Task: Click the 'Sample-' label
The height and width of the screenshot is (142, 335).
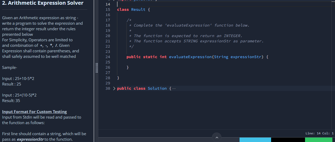Action: coord(9,67)
